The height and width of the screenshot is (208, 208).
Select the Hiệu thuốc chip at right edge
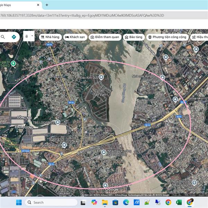tap(199, 37)
